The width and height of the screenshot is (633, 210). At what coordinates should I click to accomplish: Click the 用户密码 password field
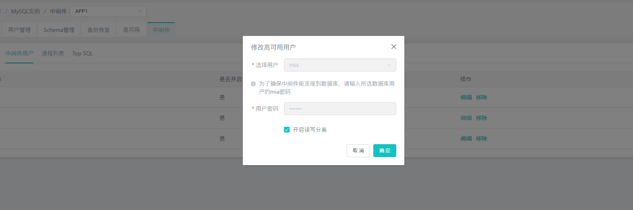[x=340, y=109]
